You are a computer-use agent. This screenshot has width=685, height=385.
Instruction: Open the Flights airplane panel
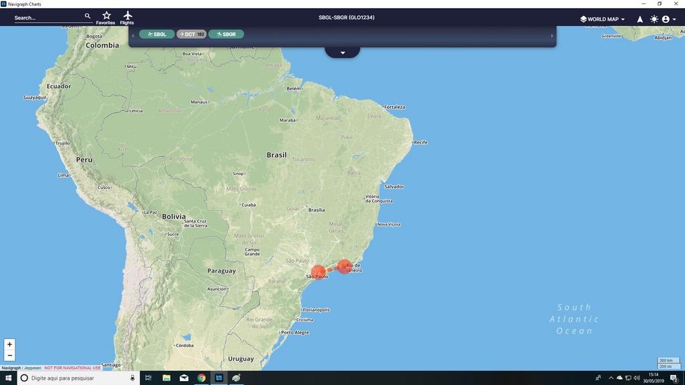tap(127, 18)
